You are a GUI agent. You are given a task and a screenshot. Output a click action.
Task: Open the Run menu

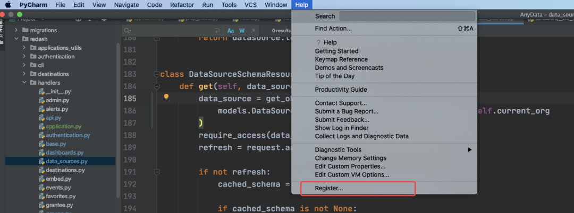pyautogui.click(x=208, y=5)
